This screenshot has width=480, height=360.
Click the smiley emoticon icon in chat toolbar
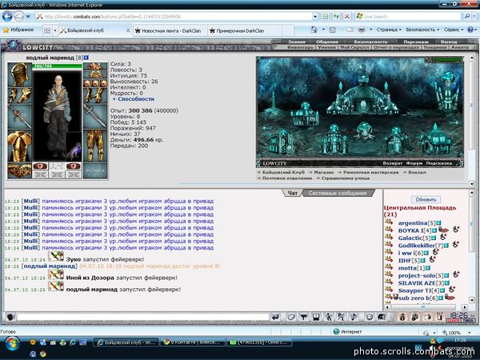point(369,317)
